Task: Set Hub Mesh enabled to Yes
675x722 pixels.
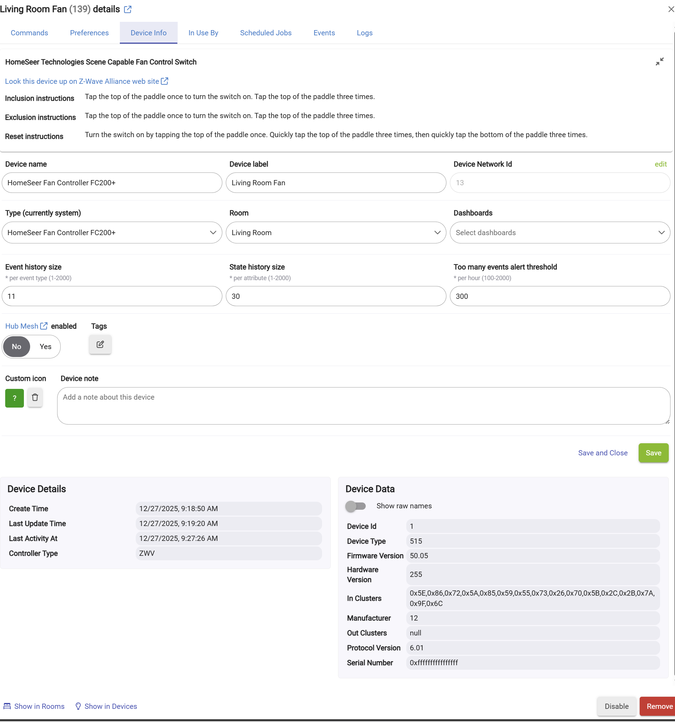Action: pyautogui.click(x=45, y=347)
